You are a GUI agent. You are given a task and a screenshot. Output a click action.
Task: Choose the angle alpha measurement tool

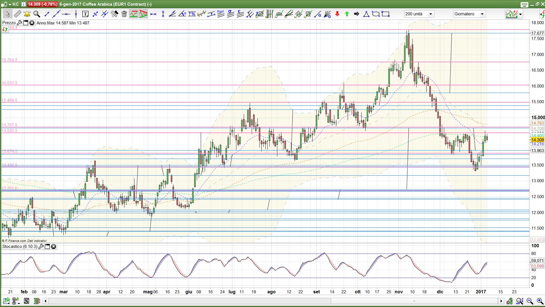(x=182, y=14)
